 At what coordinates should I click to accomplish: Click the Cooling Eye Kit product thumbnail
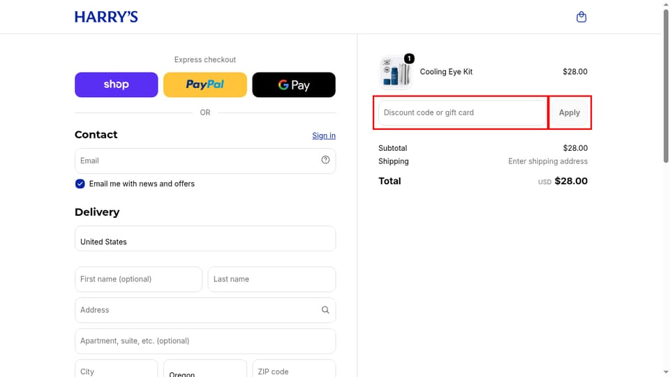(396, 72)
